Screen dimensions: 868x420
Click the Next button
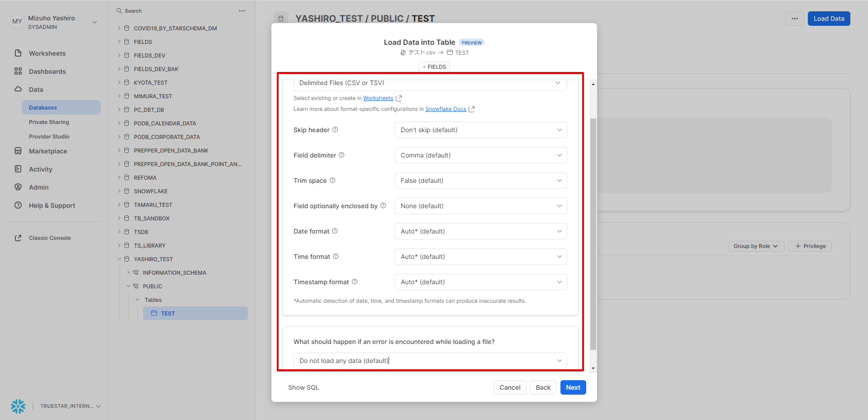pos(573,387)
